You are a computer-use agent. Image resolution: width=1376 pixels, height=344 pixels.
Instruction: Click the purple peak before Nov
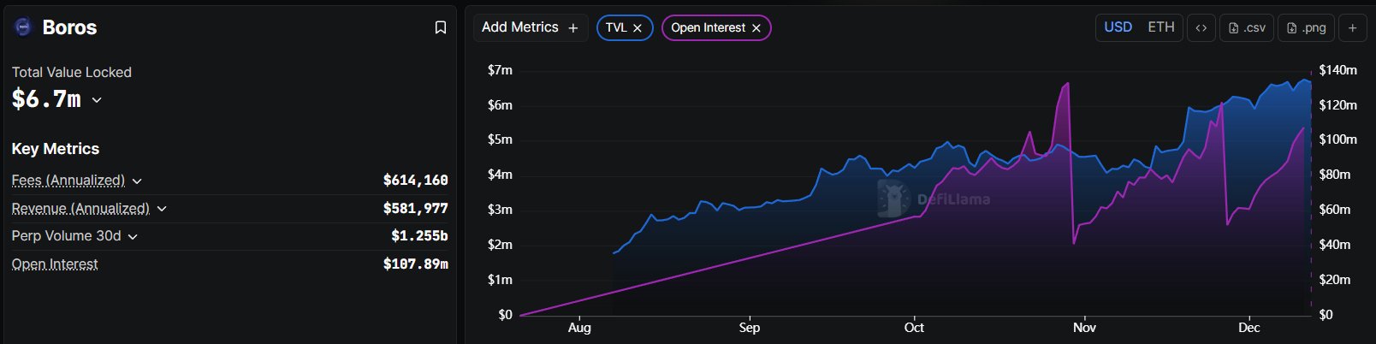pos(1067,84)
